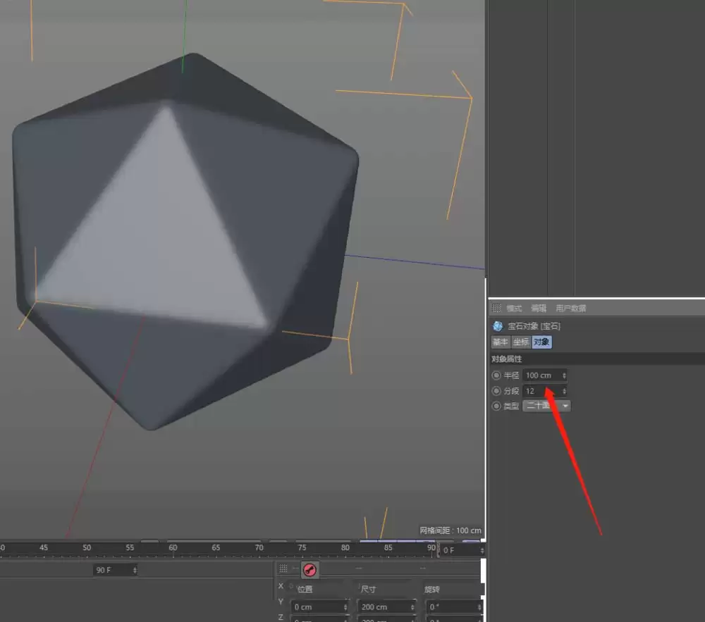Click the grid icon left of keyframe icon
Viewport: 705px width, 622px height.
pos(283,568)
